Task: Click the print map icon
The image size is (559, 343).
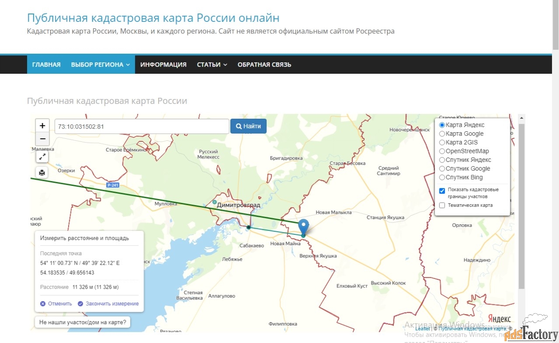Action: pos(42,172)
